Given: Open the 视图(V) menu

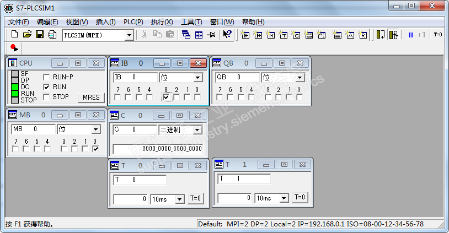Looking at the screenshot, I should coord(77,22).
